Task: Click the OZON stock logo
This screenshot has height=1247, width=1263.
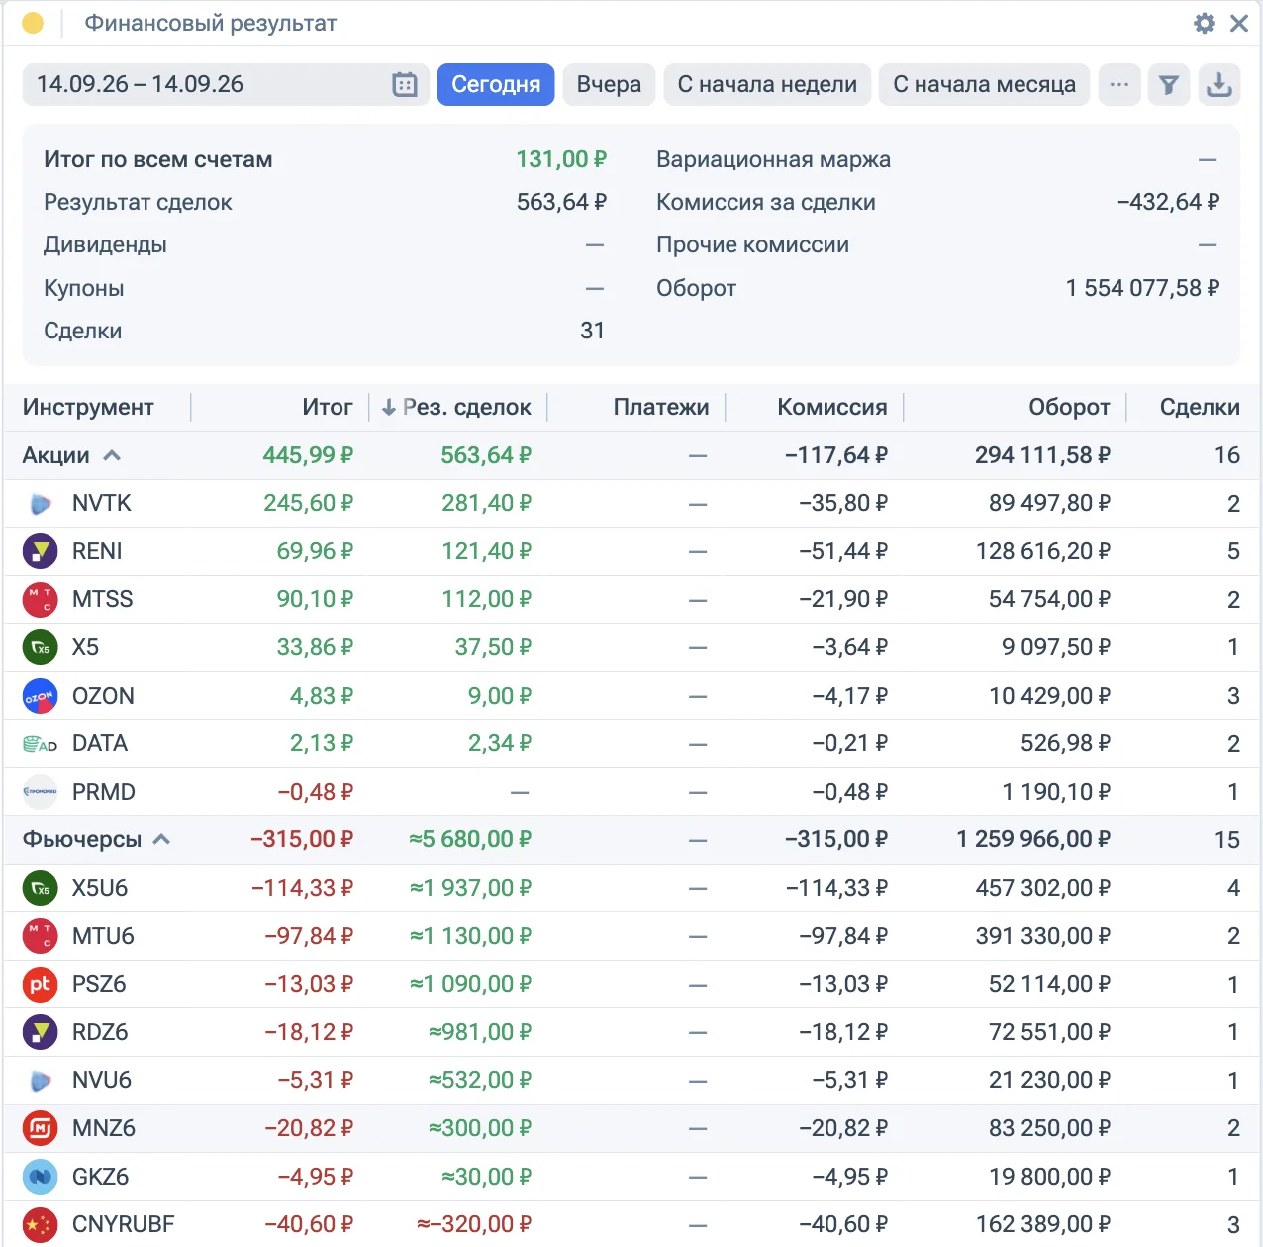Action: (41, 696)
